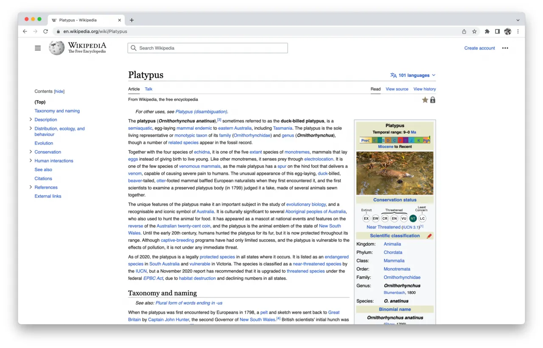Click the Create account link

479,48
